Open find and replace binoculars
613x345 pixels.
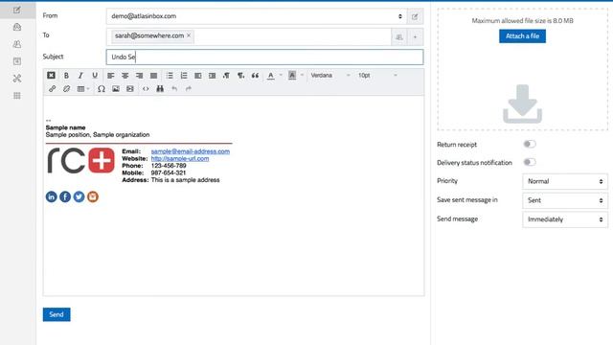160,89
